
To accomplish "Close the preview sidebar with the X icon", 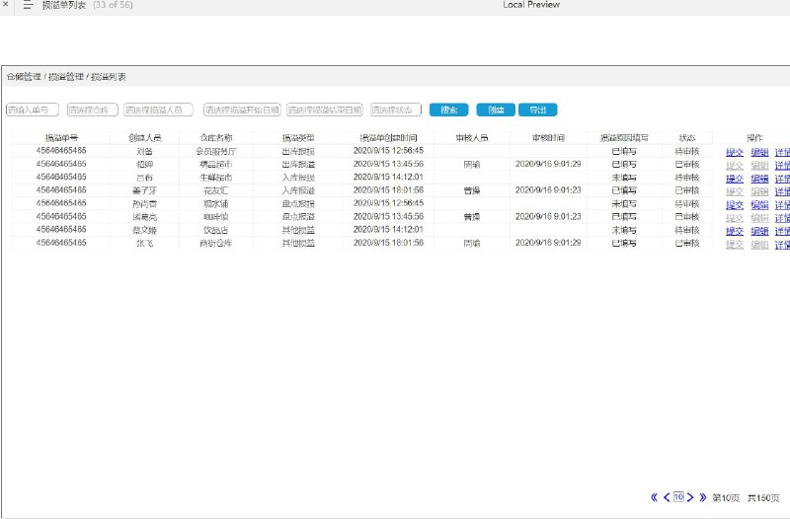I will (6, 4).
